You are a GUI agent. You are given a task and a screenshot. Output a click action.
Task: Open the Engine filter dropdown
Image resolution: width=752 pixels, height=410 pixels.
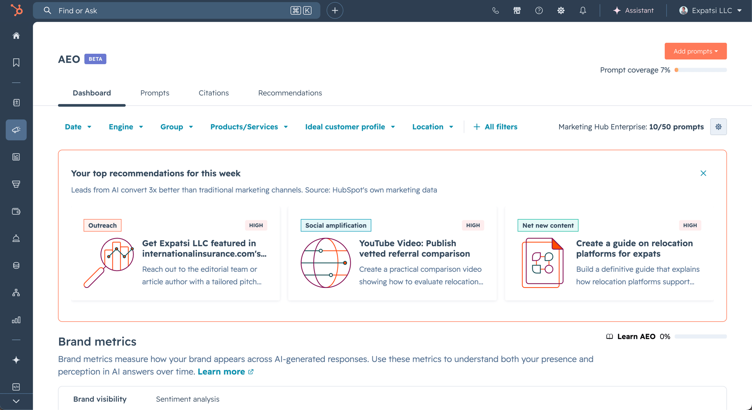click(126, 127)
